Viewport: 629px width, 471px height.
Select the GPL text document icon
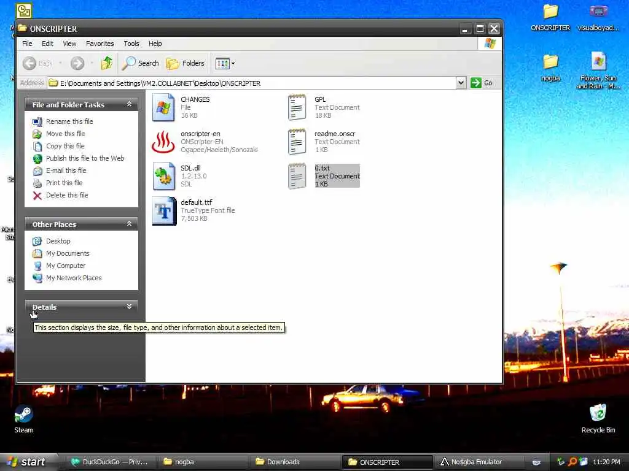(297, 107)
